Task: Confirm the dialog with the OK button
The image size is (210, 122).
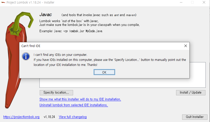Action: tap(104, 72)
